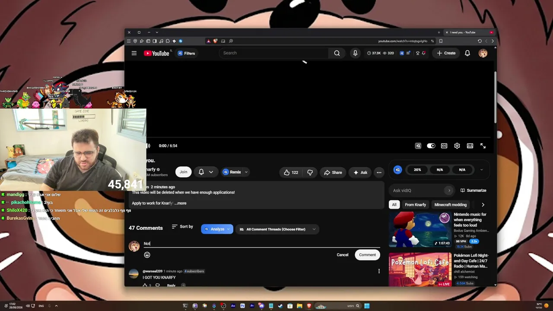
Task: Share the video
Action: (333, 172)
